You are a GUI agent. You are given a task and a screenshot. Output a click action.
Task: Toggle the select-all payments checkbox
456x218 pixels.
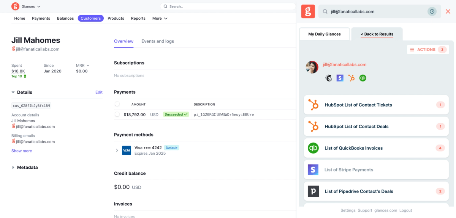point(117,104)
